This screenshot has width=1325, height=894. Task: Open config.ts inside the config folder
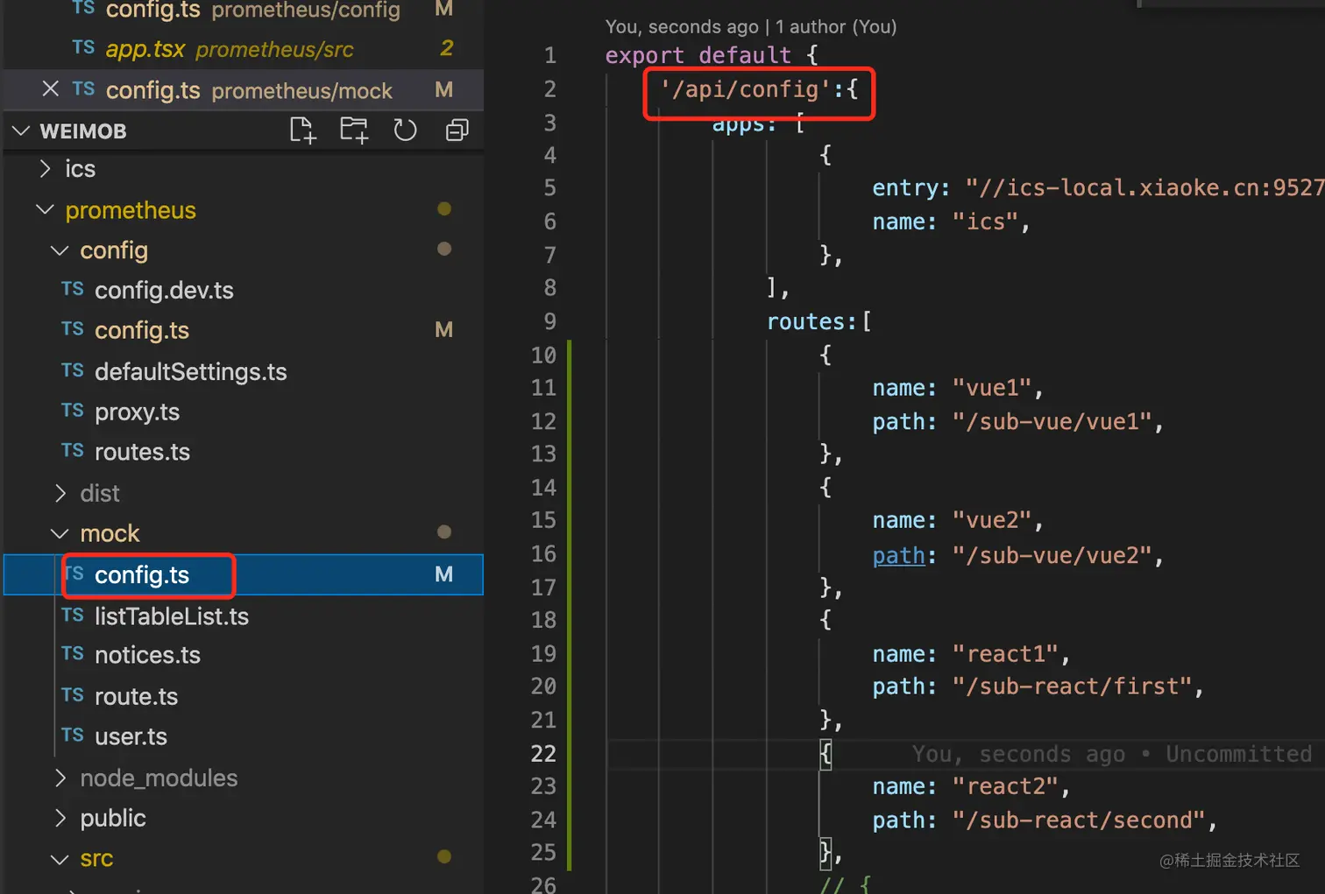pos(244,330)
